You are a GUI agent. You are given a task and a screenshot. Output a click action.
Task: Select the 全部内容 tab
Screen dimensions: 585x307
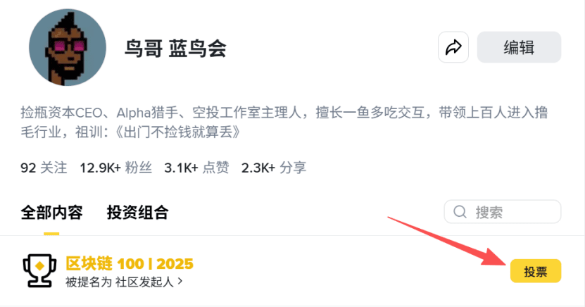click(51, 213)
